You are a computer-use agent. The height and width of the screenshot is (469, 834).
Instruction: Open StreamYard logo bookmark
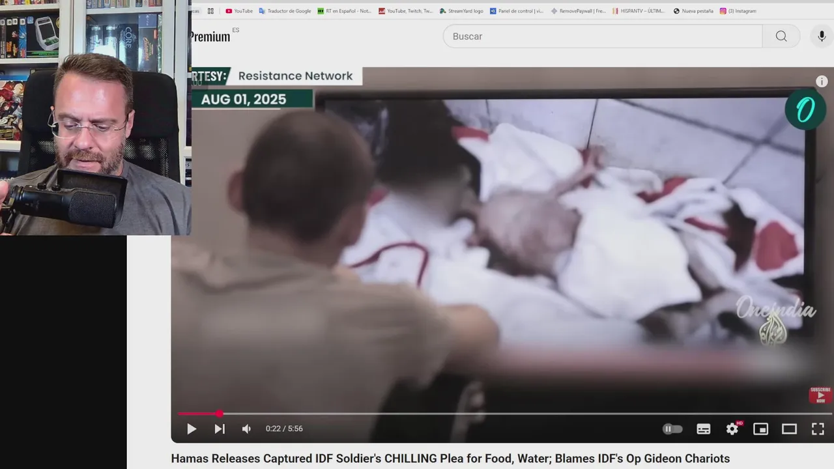click(x=461, y=11)
